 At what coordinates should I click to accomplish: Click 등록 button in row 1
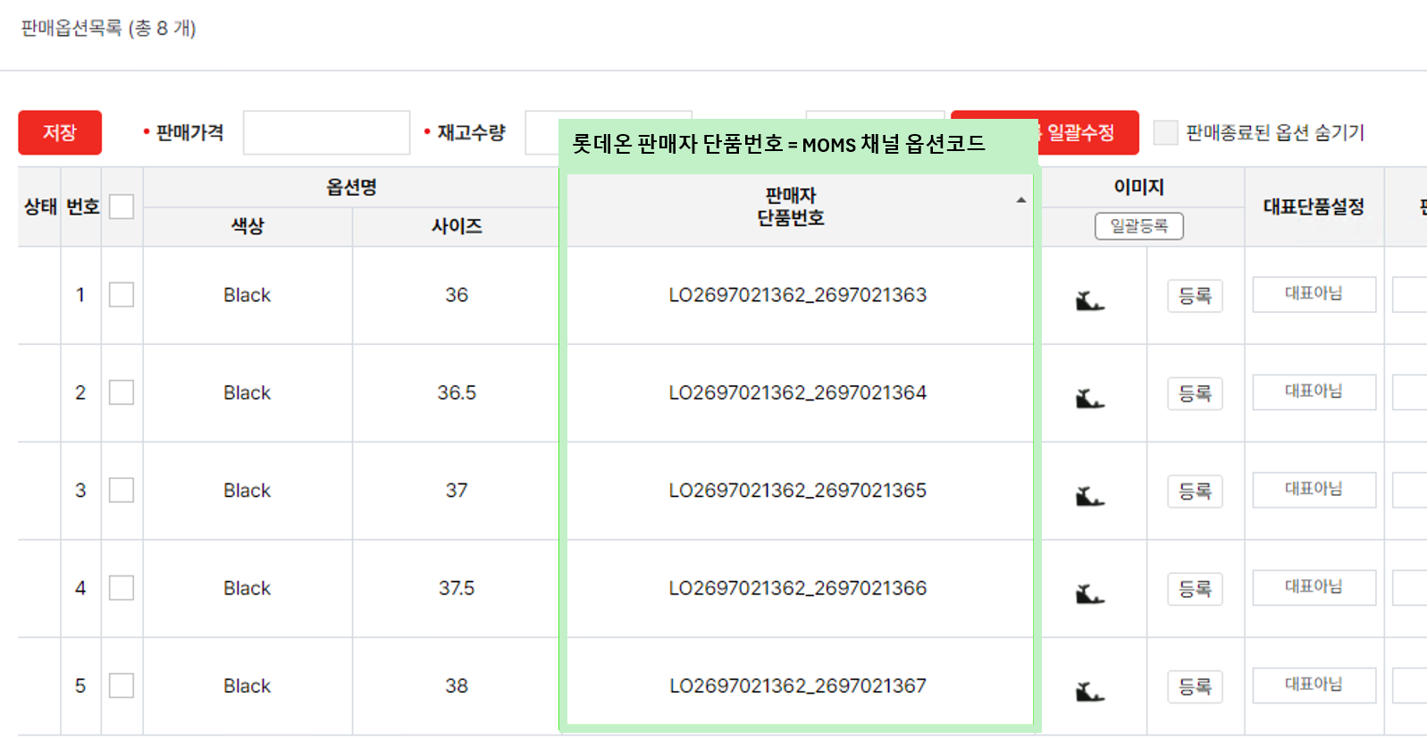(x=1195, y=296)
